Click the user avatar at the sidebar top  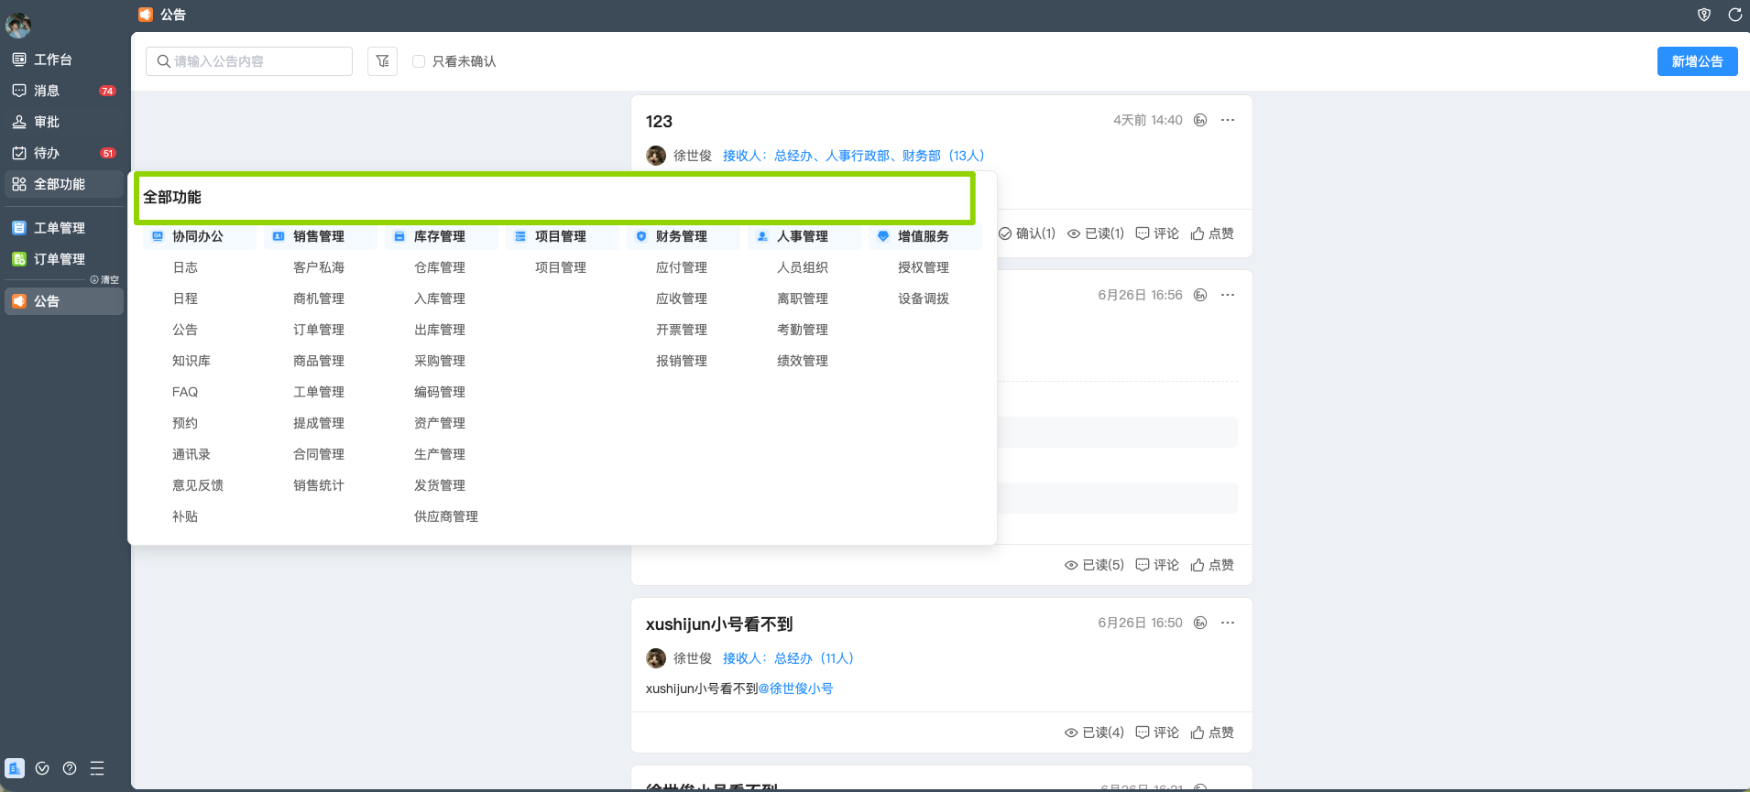(x=18, y=25)
